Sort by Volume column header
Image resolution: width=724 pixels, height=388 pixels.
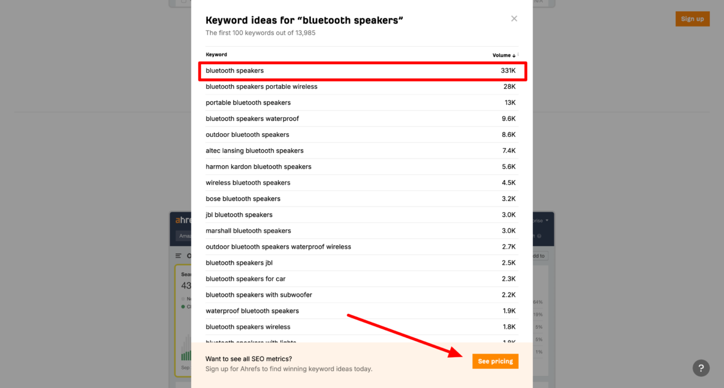click(504, 55)
